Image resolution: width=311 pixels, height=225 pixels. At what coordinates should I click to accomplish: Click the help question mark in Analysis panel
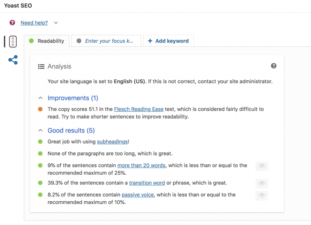tap(274, 65)
